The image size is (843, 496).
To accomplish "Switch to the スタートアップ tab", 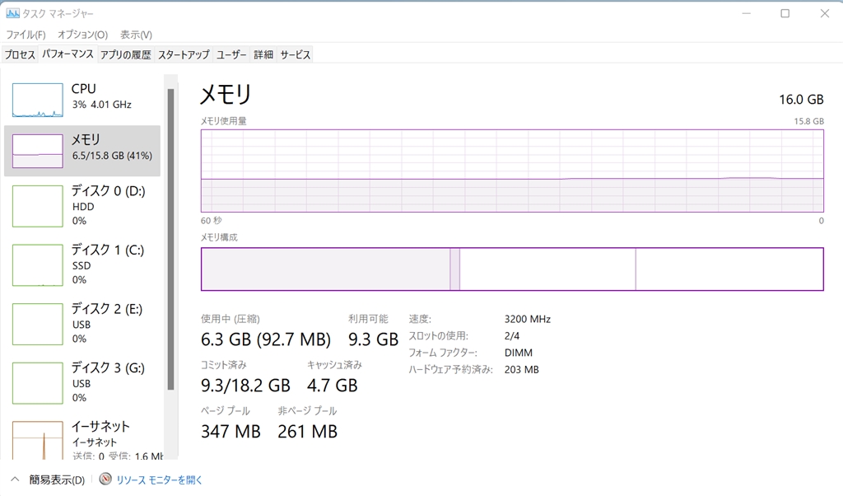I will (184, 55).
